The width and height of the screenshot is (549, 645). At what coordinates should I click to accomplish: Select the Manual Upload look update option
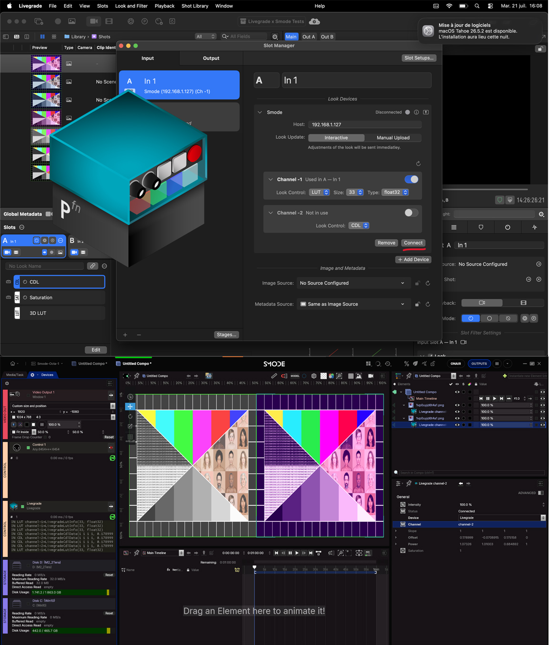393,138
